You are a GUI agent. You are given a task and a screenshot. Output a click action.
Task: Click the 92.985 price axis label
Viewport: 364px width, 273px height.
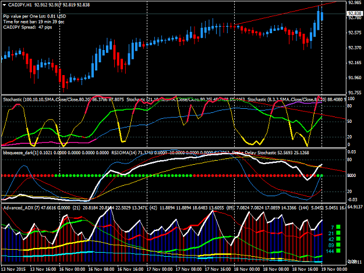tap(355, 3)
